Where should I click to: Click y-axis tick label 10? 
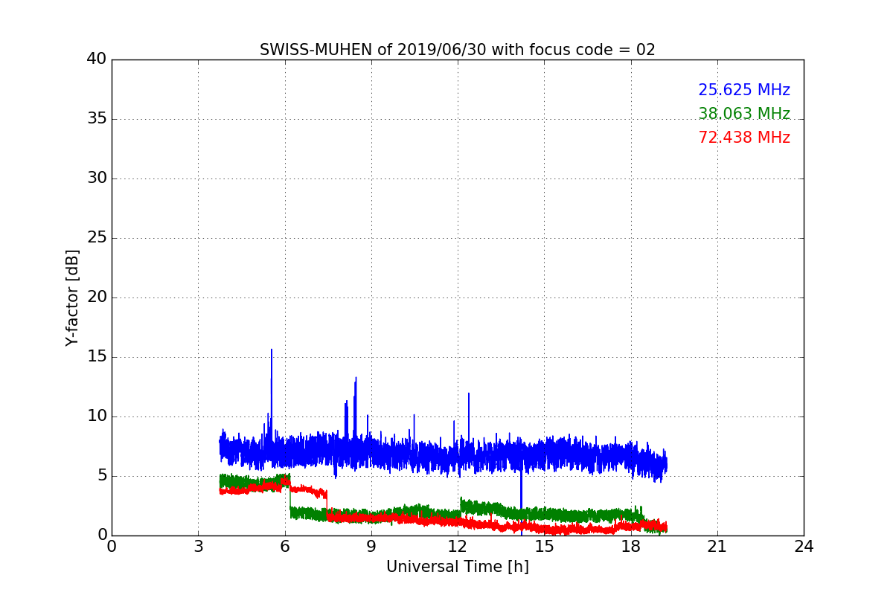[97, 416]
